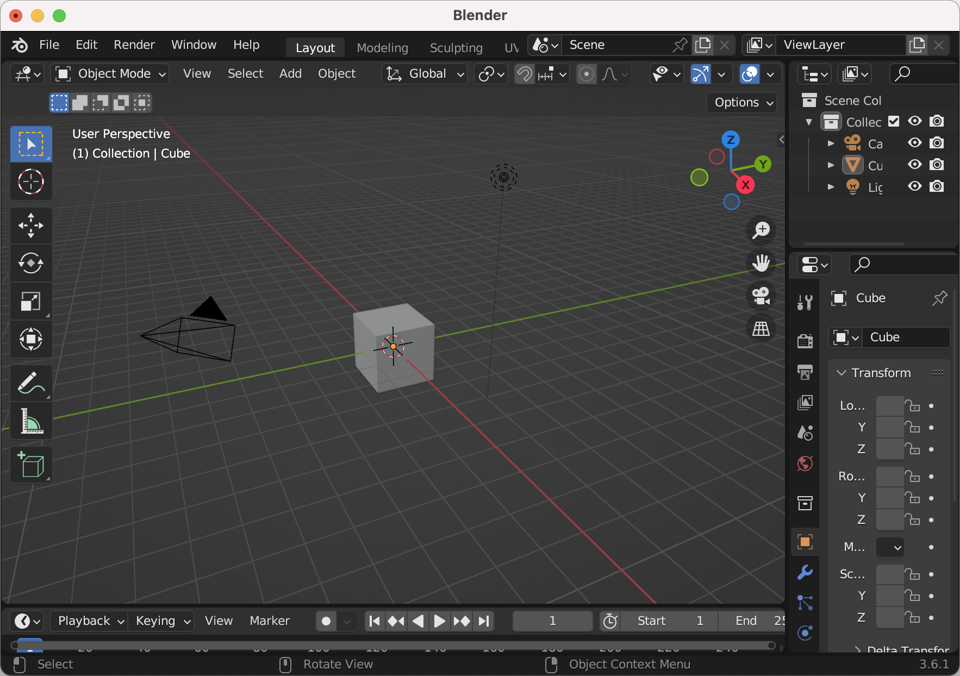
Task: Open the Tool properties tab
Action: pyautogui.click(x=805, y=302)
